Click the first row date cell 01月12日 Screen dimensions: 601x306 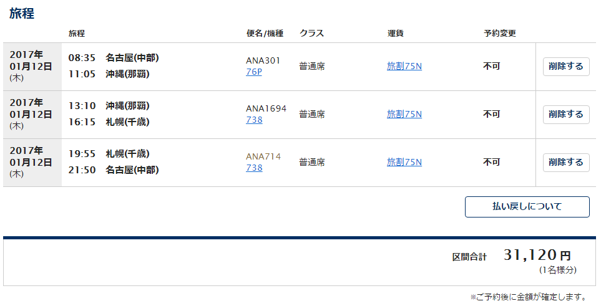(31, 66)
